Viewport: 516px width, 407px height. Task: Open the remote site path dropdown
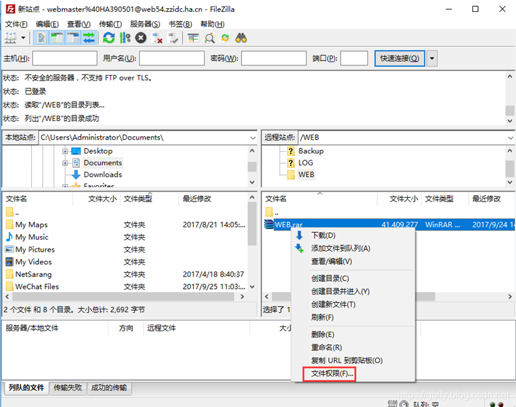click(510, 137)
